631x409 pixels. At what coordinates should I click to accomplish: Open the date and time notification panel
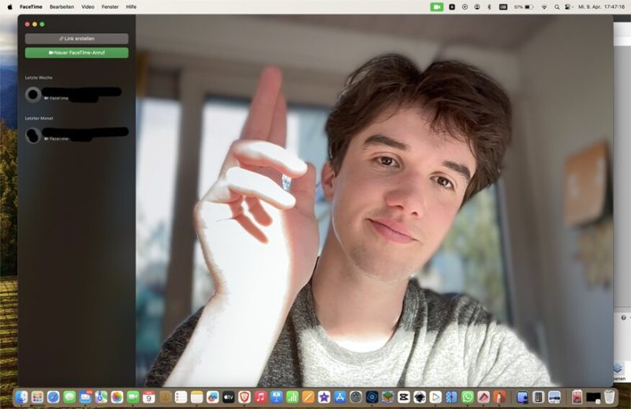[x=601, y=6]
